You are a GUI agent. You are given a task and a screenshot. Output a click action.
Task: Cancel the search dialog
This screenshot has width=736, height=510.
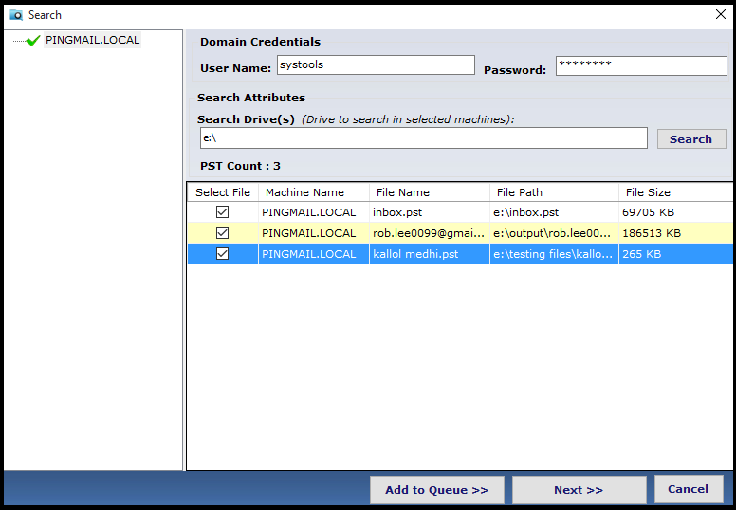[689, 489]
